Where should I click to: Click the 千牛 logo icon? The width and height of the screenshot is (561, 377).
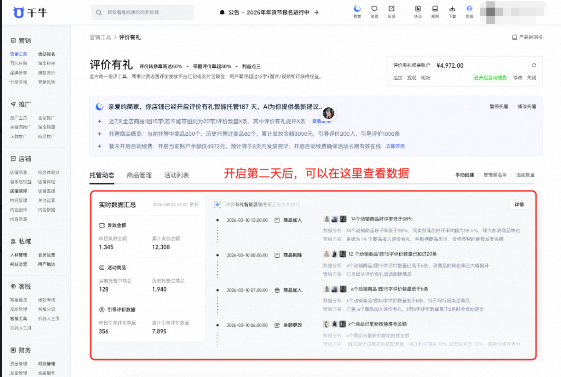click(x=19, y=12)
